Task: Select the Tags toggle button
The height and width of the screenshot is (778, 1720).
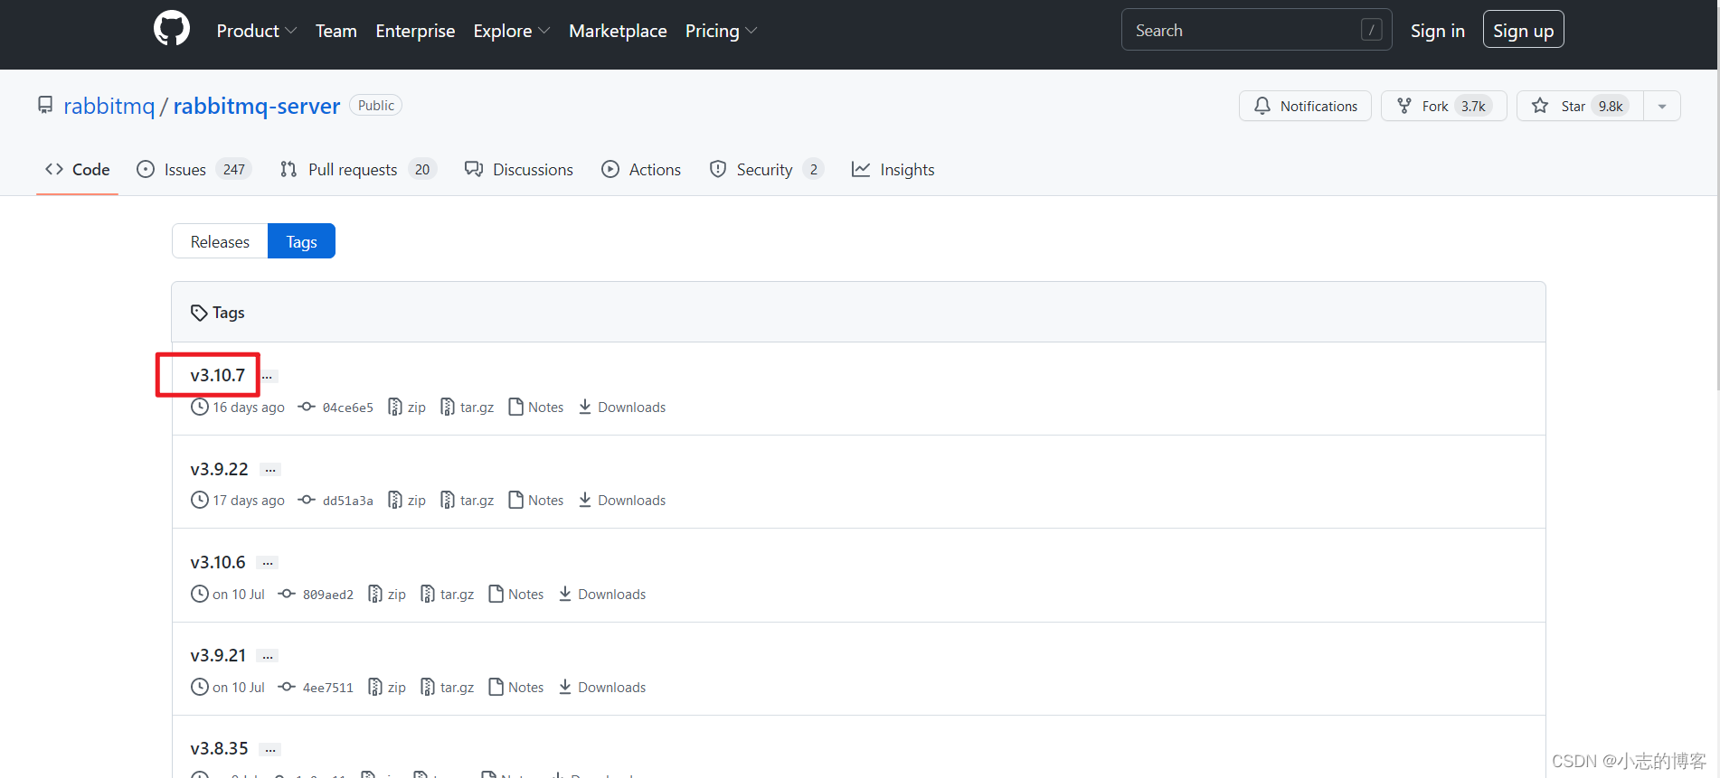Action: click(x=301, y=241)
